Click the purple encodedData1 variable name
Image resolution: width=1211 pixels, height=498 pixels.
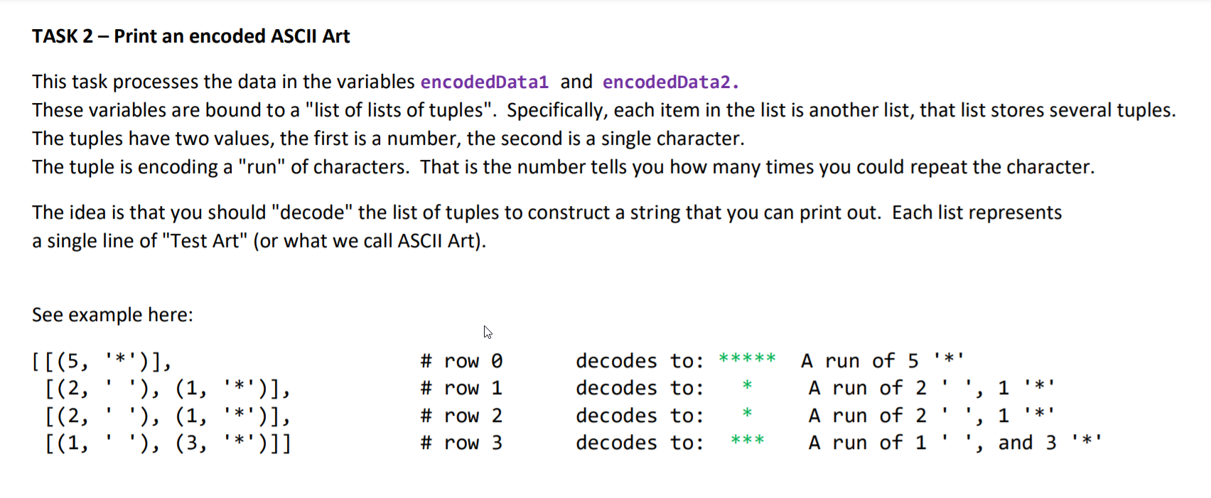[x=485, y=82]
